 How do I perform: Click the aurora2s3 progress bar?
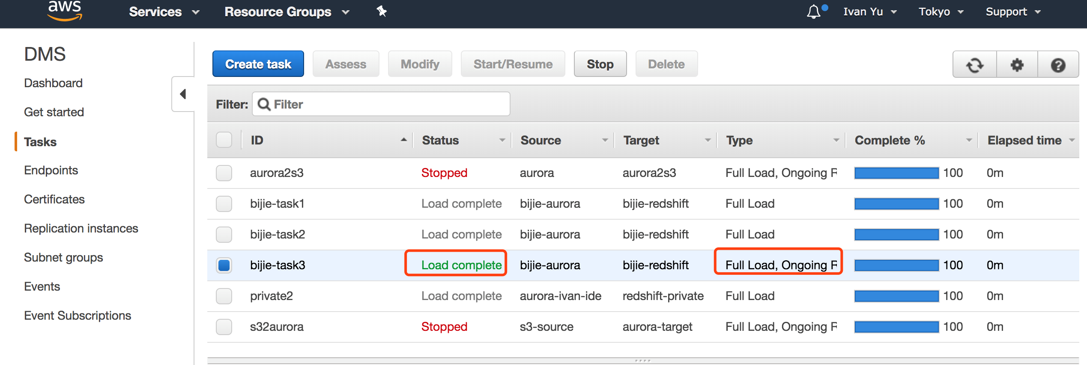[896, 173]
